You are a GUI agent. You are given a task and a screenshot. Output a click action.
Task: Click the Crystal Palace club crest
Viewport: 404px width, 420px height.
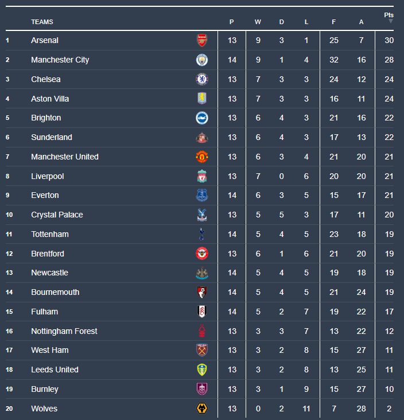201,215
